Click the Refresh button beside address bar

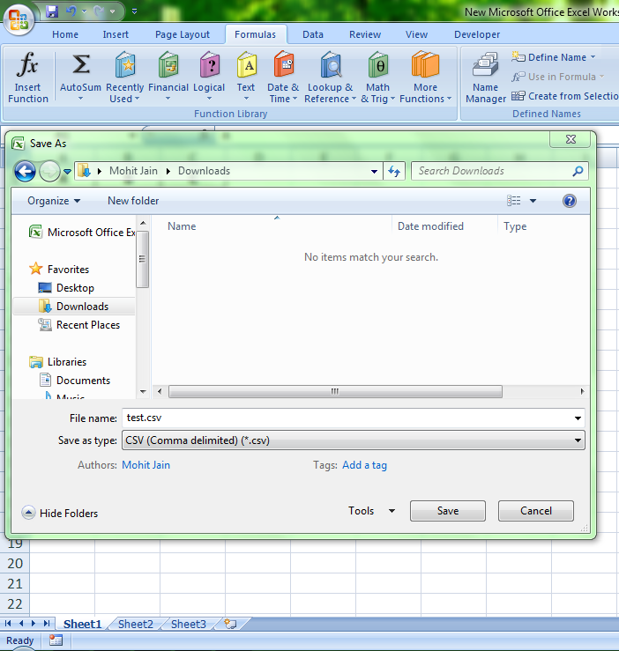point(394,171)
